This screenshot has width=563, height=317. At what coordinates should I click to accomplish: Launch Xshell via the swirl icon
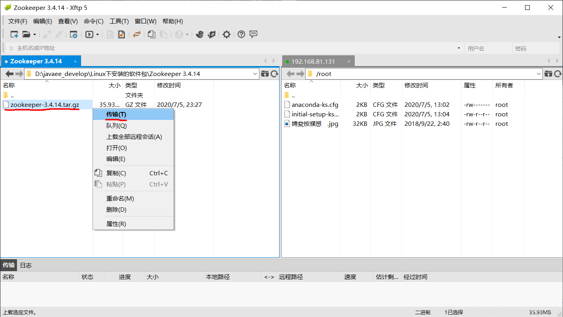pos(200,34)
